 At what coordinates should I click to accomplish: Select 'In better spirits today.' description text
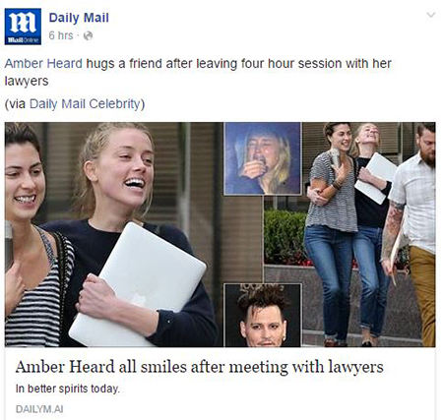(x=68, y=389)
